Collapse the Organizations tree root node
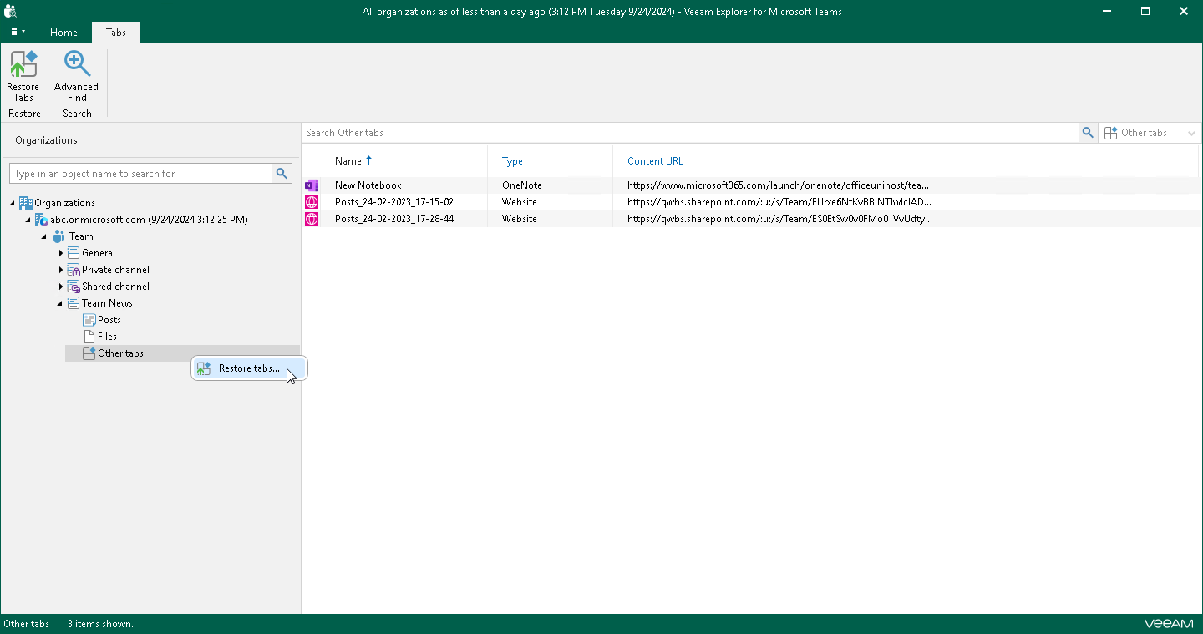The height and width of the screenshot is (634, 1203). pyautogui.click(x=13, y=202)
